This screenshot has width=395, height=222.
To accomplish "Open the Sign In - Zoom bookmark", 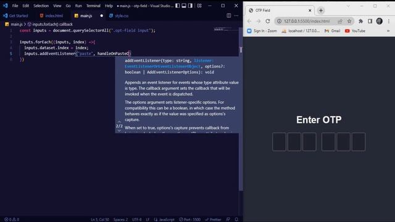I will (x=262, y=31).
